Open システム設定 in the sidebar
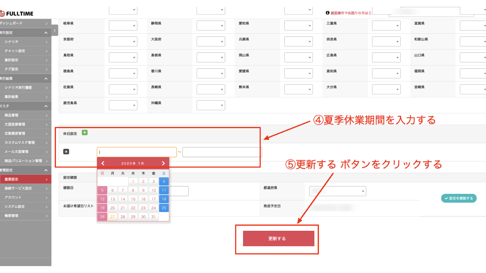This screenshot has height=273, width=486. point(26,207)
